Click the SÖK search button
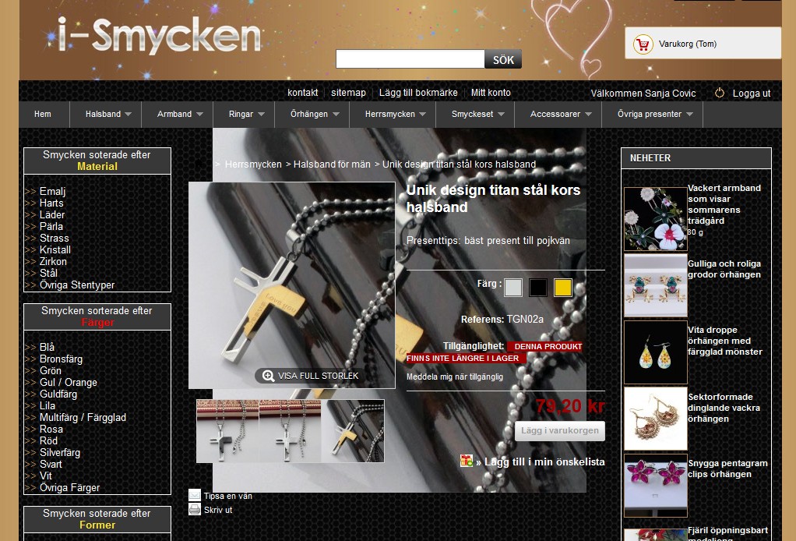 (503, 59)
